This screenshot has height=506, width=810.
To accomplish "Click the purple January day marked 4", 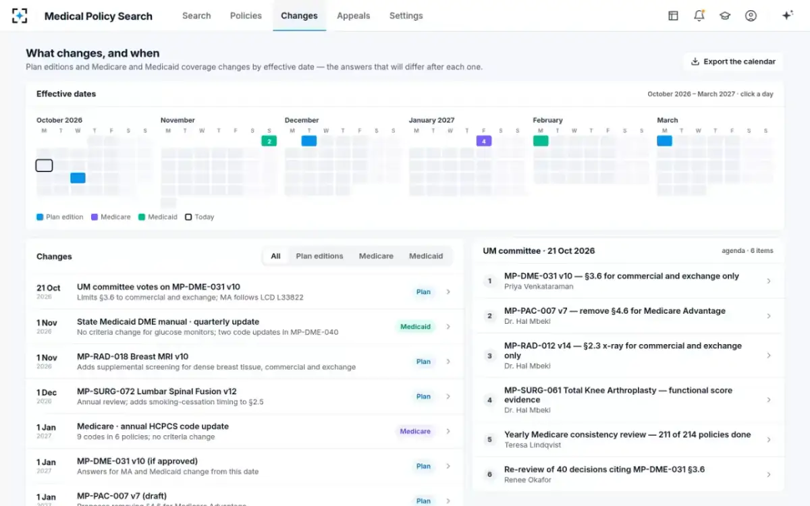I will [x=483, y=141].
